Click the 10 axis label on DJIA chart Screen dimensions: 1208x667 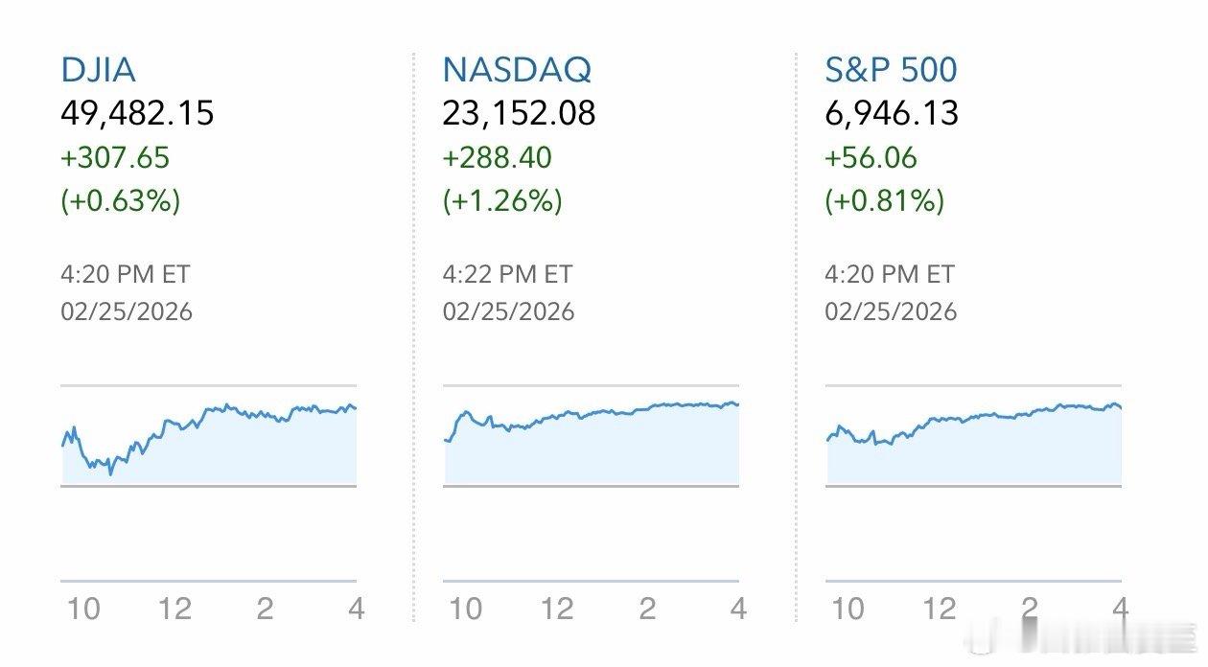pos(83,609)
